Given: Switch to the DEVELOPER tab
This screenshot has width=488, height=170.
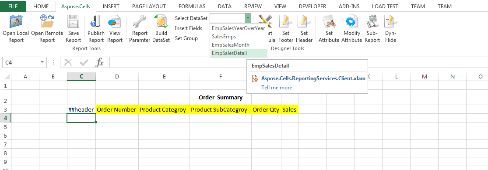Looking at the screenshot, I should click(312, 6).
